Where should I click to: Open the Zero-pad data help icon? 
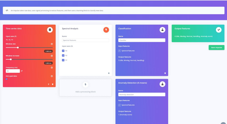tap(52, 76)
